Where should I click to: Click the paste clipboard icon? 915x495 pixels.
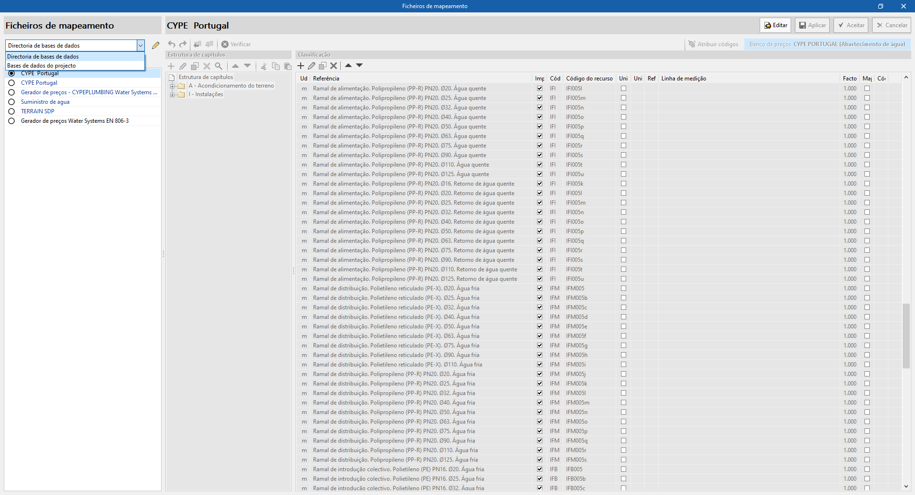288,66
